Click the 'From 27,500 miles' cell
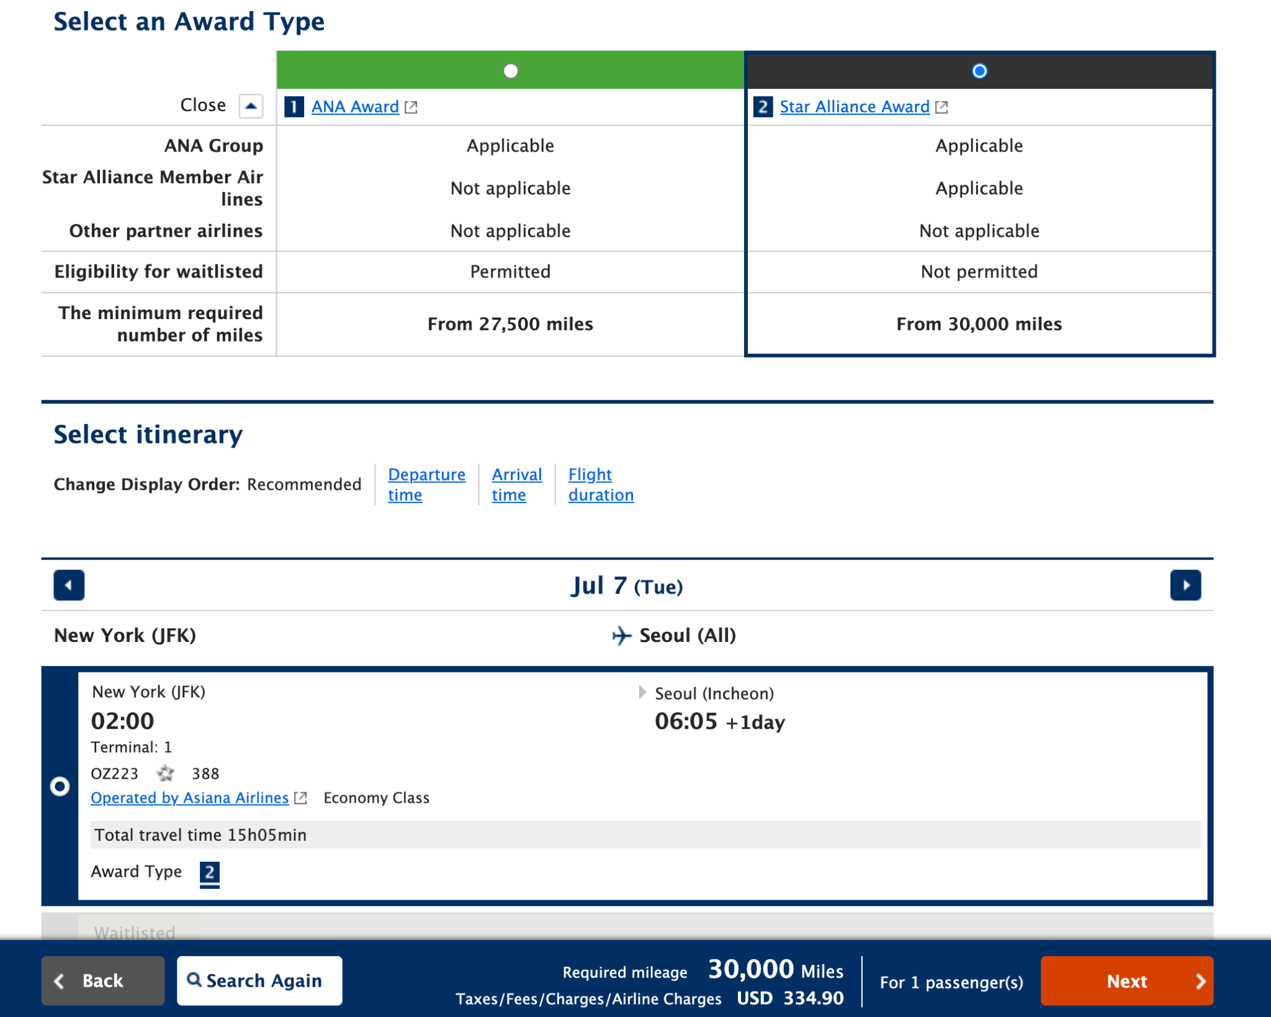1271x1017 pixels. pos(510,324)
